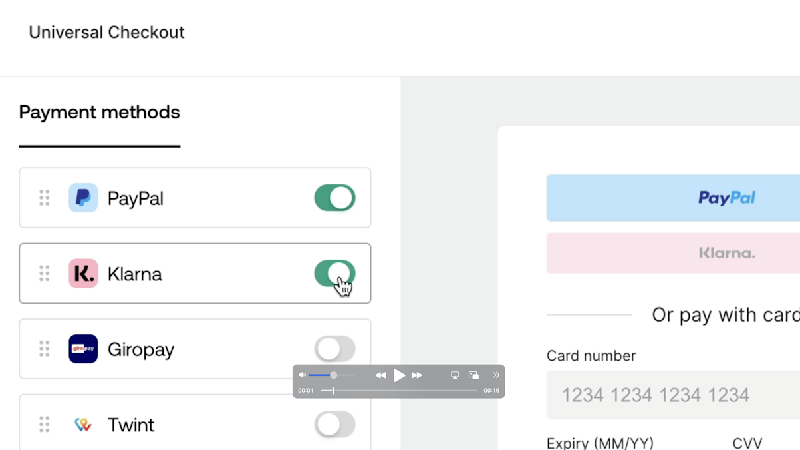
Task: Click the fast-forward button in video player
Action: tap(417, 375)
